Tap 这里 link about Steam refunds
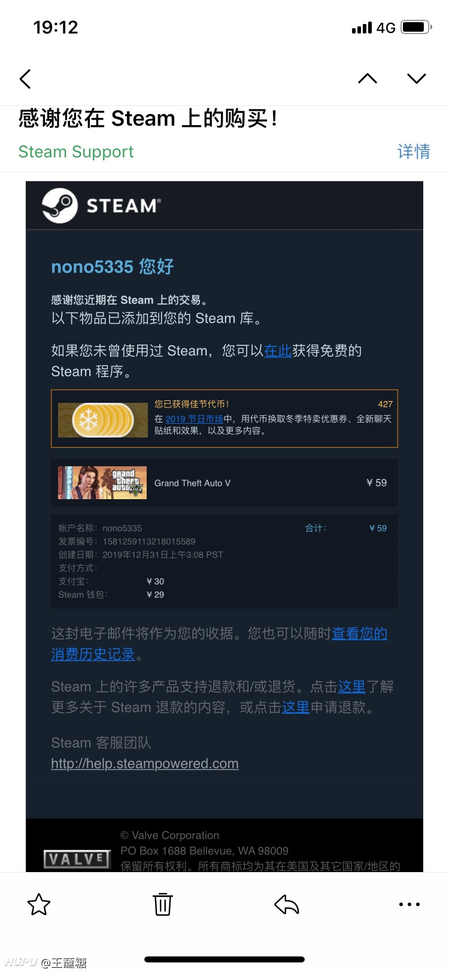449x972 pixels. [x=351, y=687]
